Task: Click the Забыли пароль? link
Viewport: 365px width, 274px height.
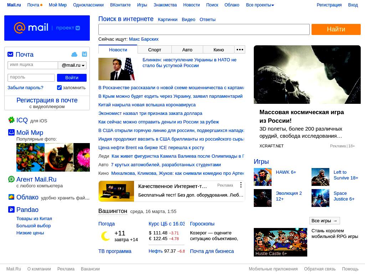Action: point(25,88)
